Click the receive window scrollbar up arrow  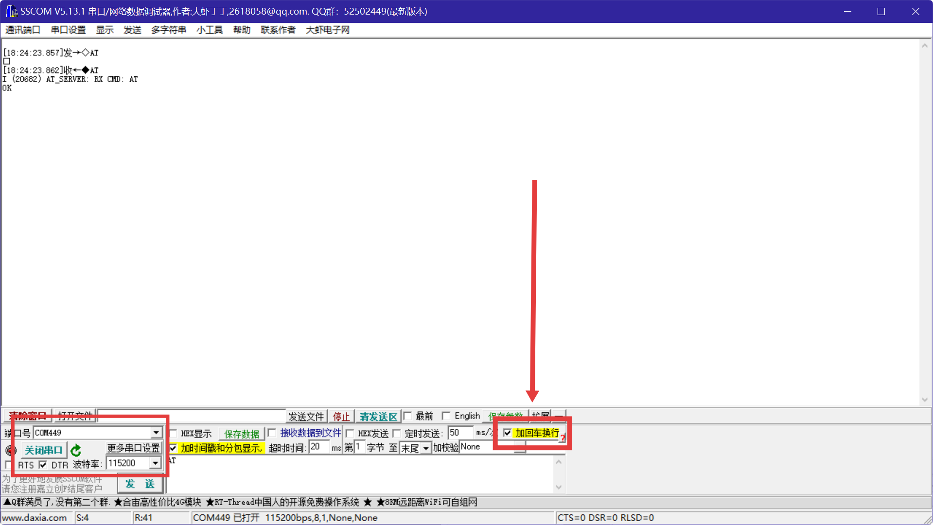(924, 46)
